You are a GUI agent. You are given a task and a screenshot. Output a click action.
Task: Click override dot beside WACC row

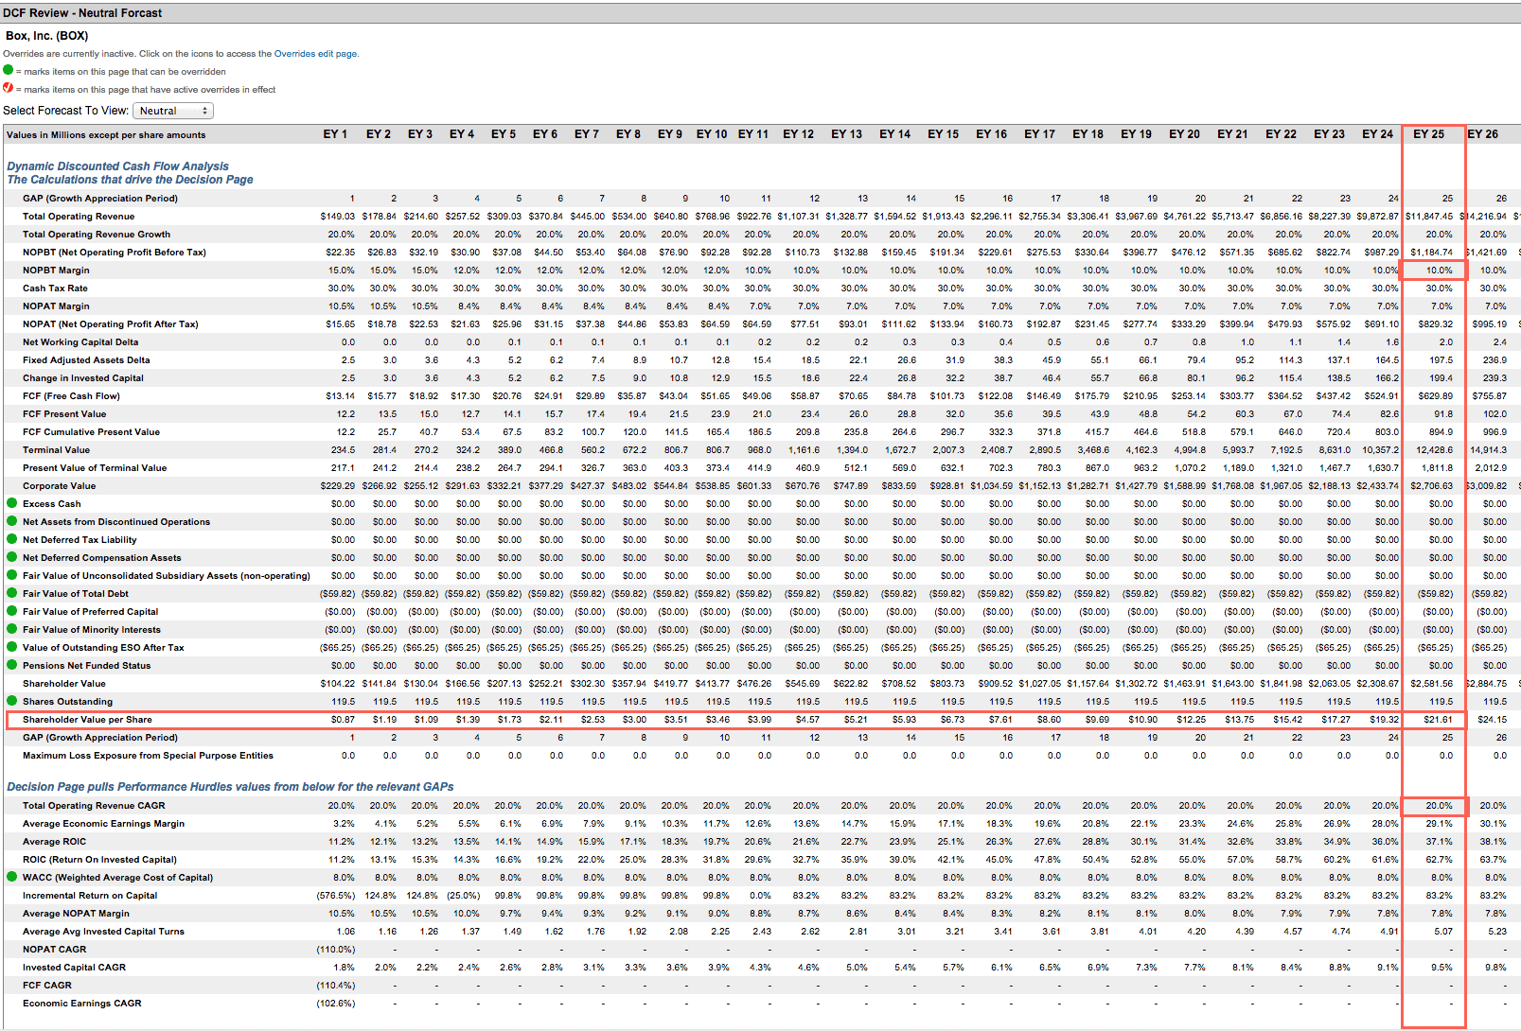[12, 877]
